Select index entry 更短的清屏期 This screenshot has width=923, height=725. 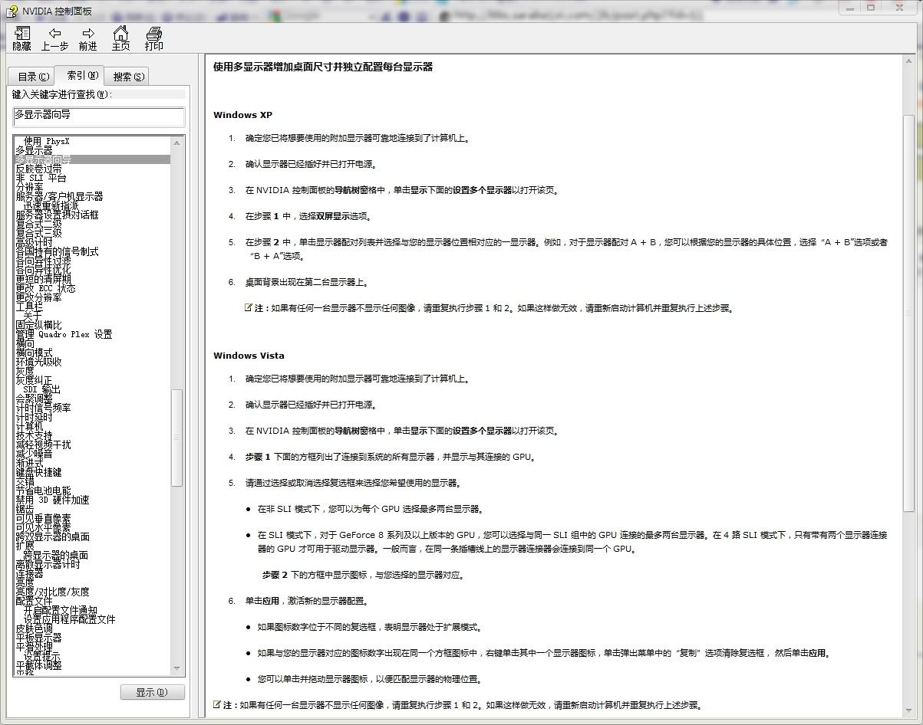(x=43, y=280)
